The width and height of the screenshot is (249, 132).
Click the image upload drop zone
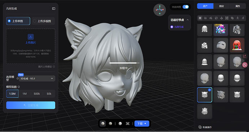(x=31, y=46)
